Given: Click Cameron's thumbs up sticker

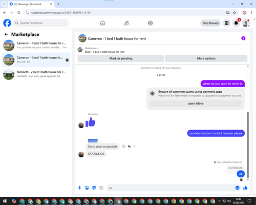Looking at the screenshot, I should point(90,122).
